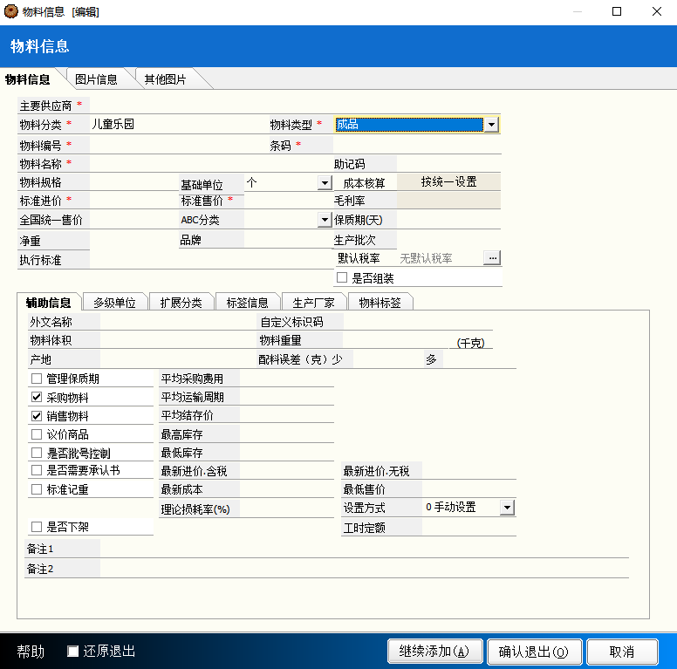Click 物料体积 input field
Viewport: 677px width, 669px height.
(178, 340)
